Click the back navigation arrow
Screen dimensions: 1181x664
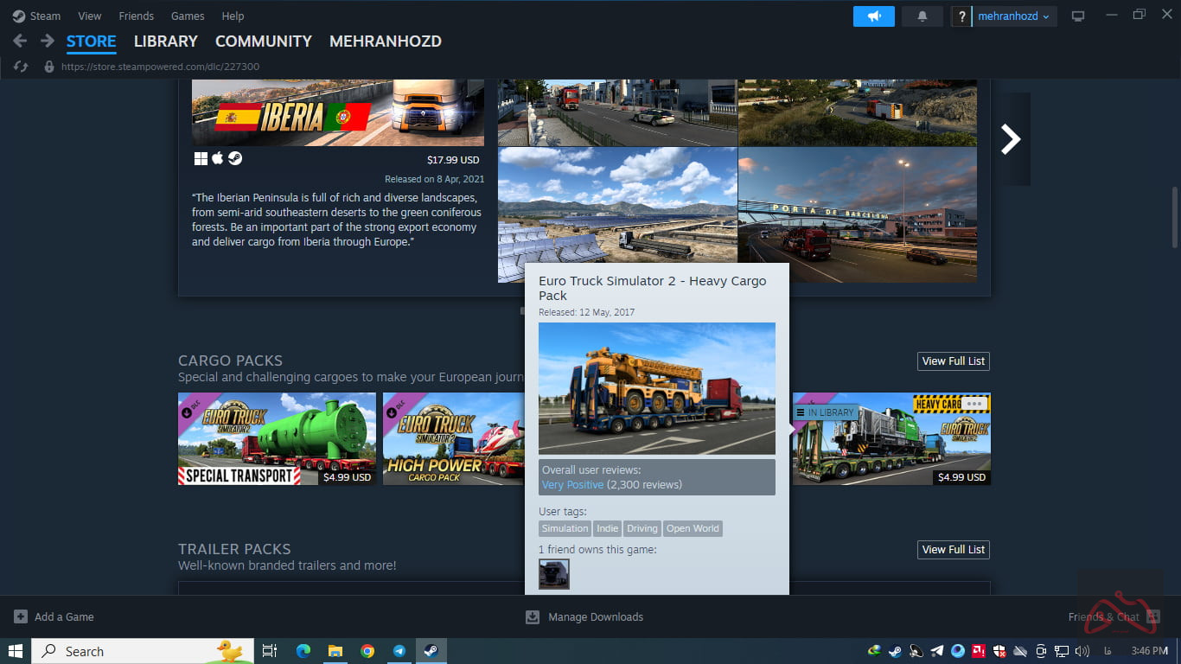click(19, 41)
